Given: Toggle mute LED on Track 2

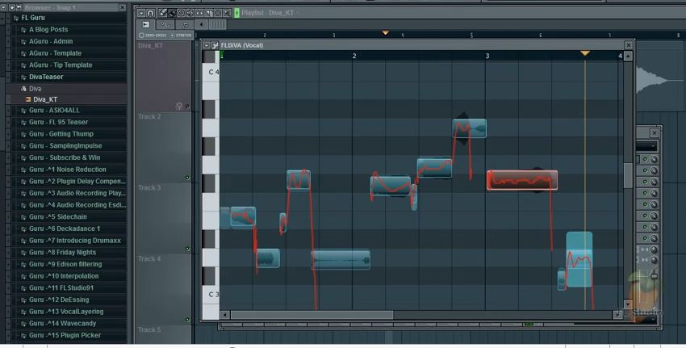Looking at the screenshot, I should (x=187, y=178).
